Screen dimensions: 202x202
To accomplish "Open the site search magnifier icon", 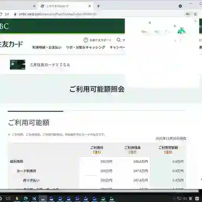I will tap(119, 40).
